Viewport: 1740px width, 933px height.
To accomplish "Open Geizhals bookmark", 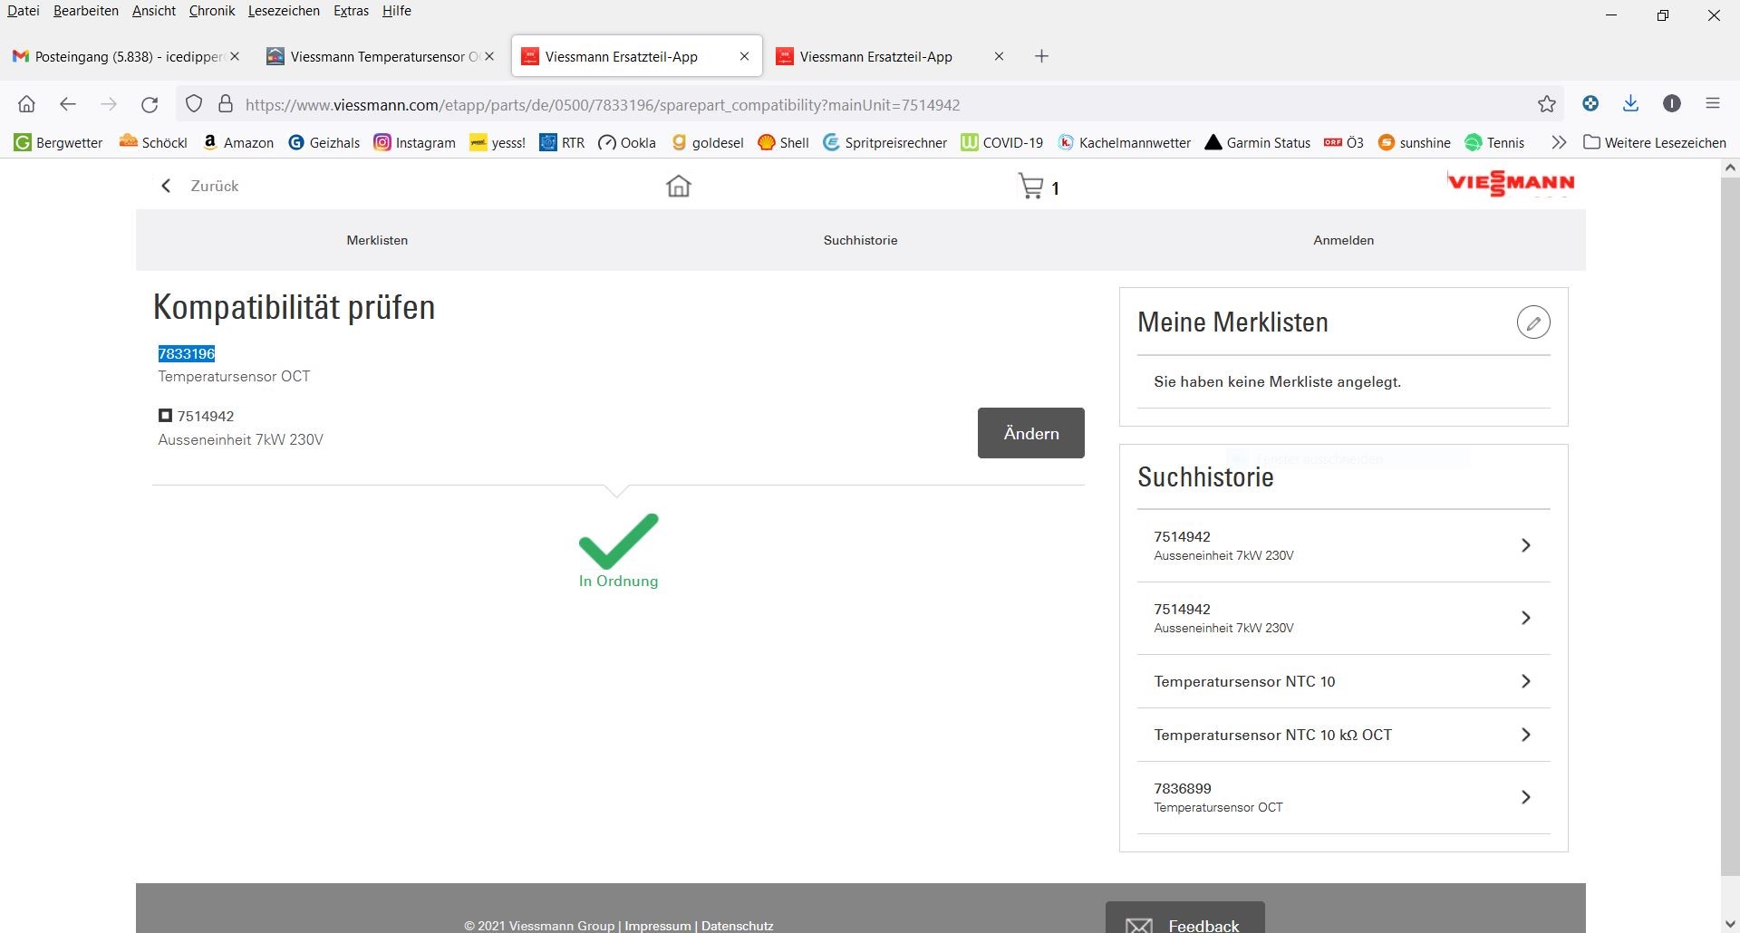I will (324, 142).
